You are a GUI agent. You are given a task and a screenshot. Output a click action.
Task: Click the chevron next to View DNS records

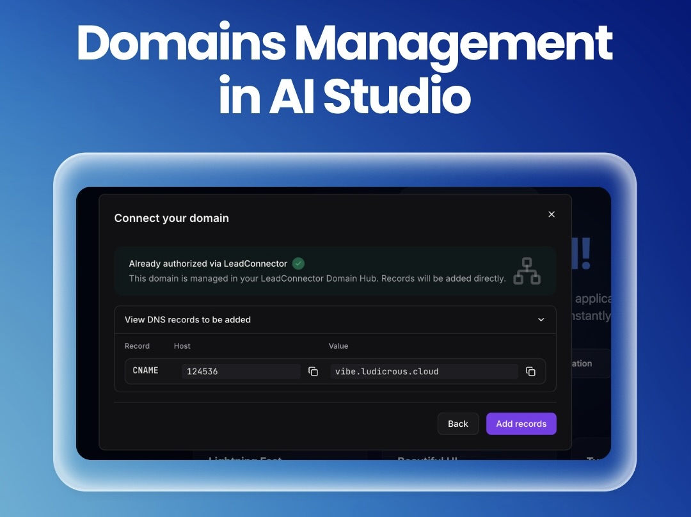(x=541, y=319)
